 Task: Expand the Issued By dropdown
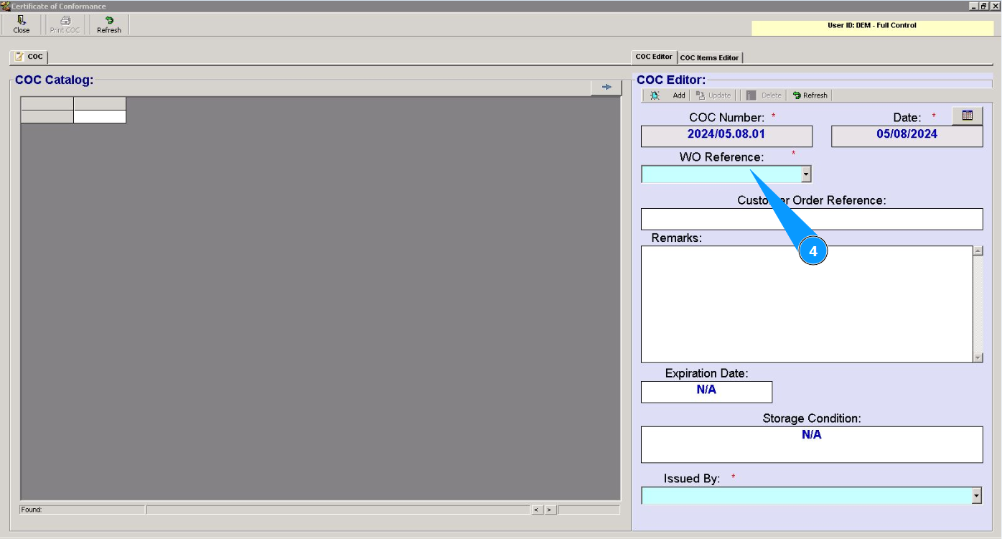(976, 496)
